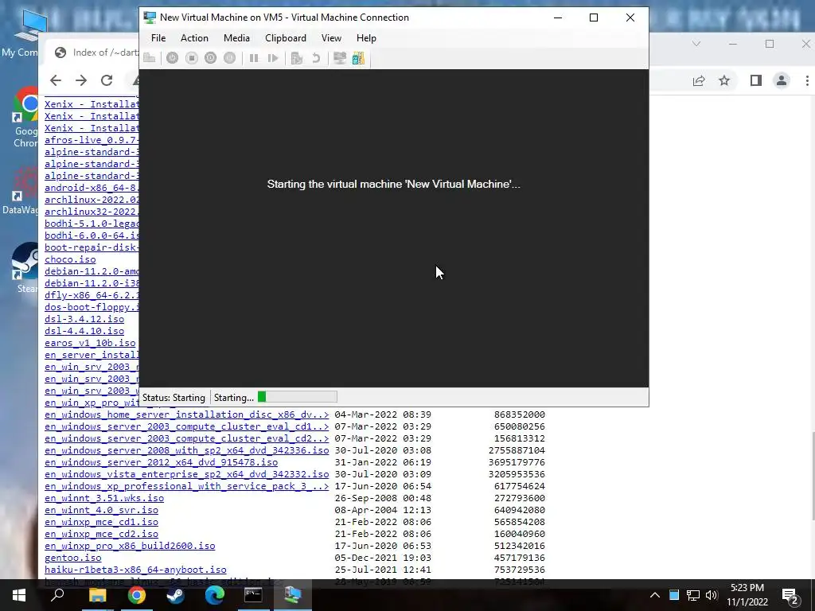815x611 pixels.
Task: Open the Action menu
Action: pos(194,38)
